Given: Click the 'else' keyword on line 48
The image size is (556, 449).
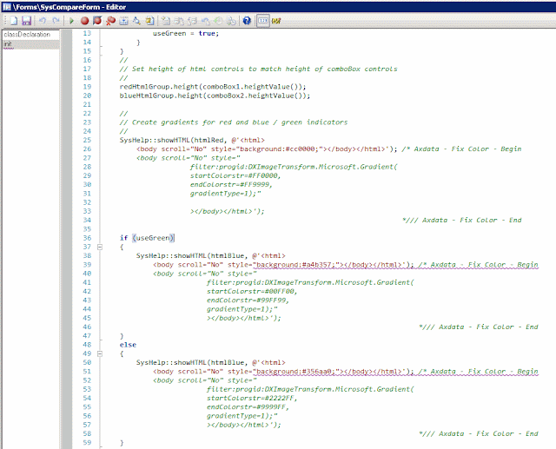Looking at the screenshot, I should [128, 345].
